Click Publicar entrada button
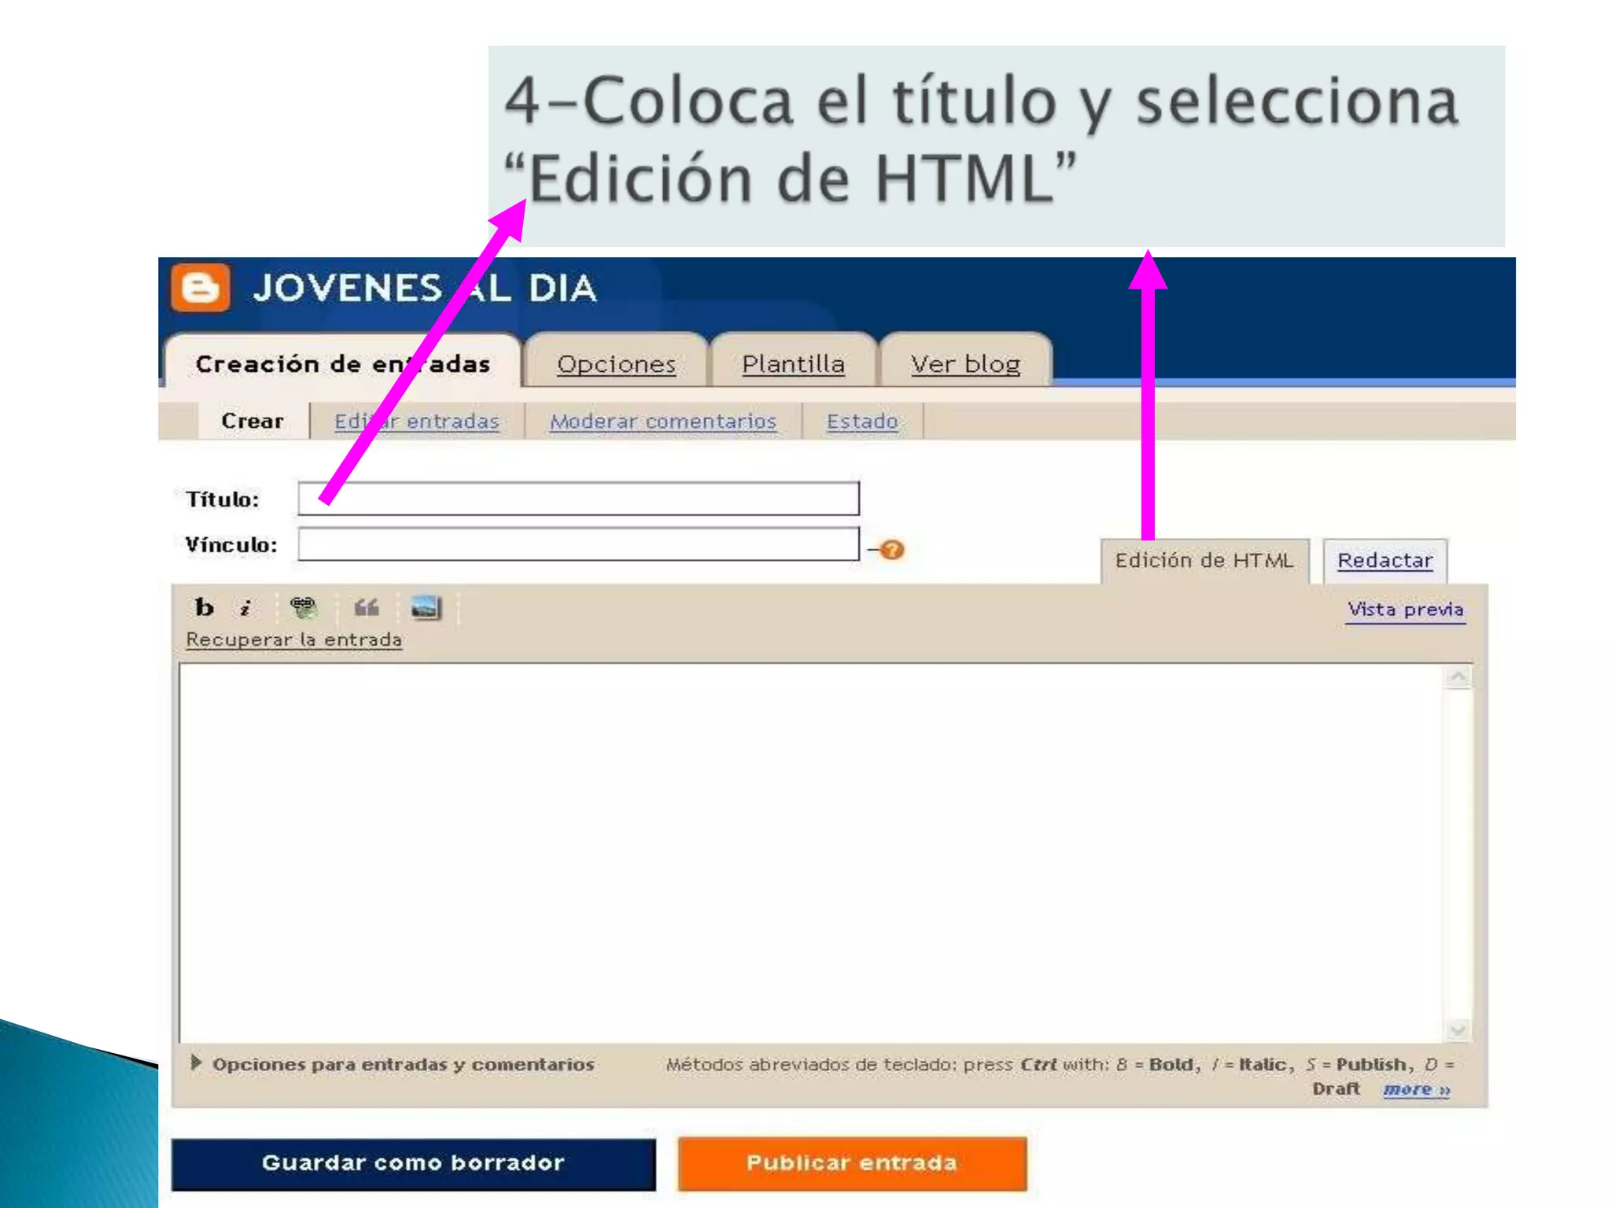The image size is (1611, 1208). (852, 1163)
